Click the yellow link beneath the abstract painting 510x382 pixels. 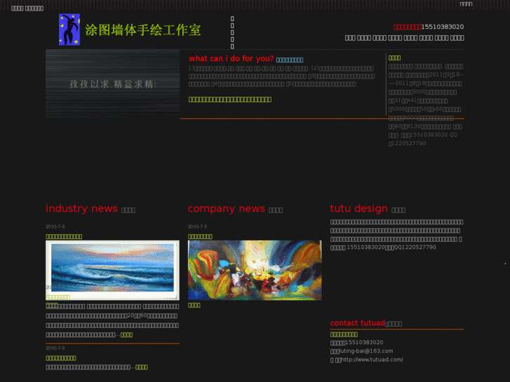[x=194, y=306]
